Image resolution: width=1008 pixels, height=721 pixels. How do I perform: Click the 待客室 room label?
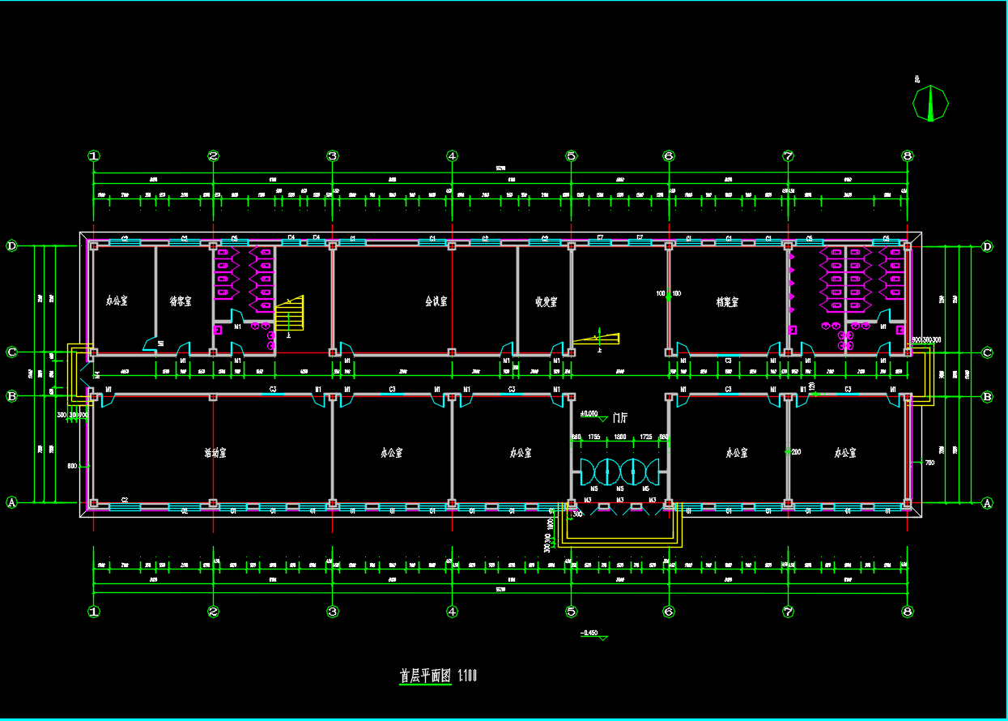[x=181, y=301]
